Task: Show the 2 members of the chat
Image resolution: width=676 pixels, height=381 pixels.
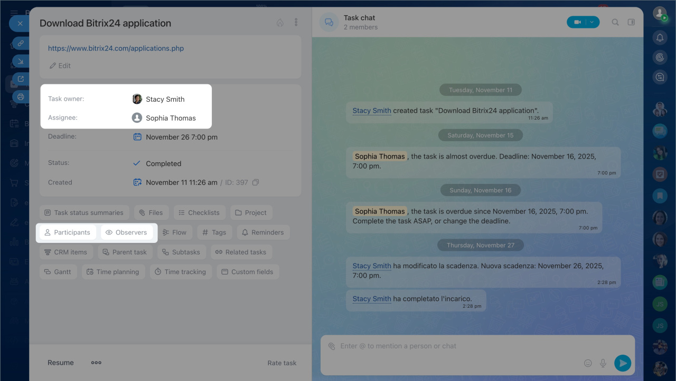Action: [x=361, y=27]
